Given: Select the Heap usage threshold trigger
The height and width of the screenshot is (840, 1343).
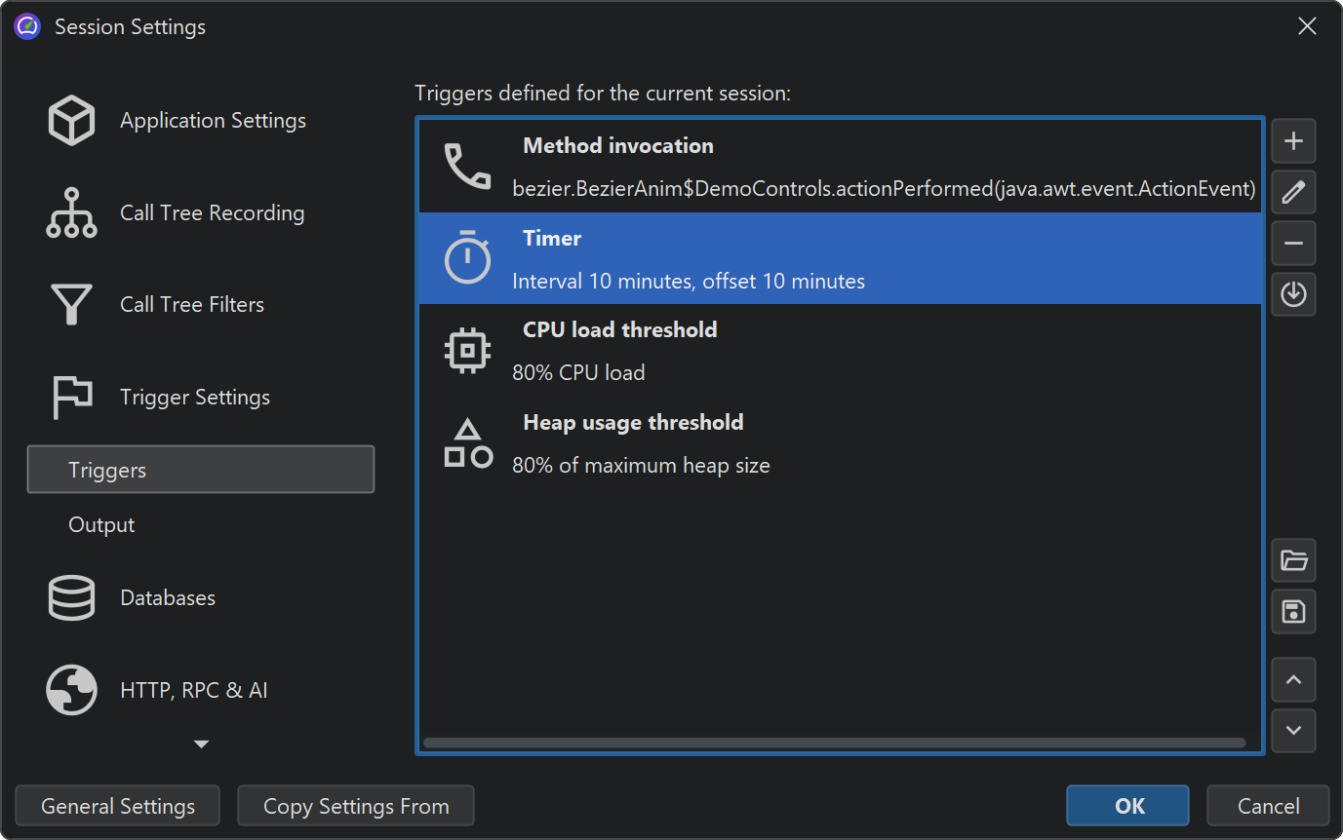Looking at the screenshot, I should [x=839, y=443].
